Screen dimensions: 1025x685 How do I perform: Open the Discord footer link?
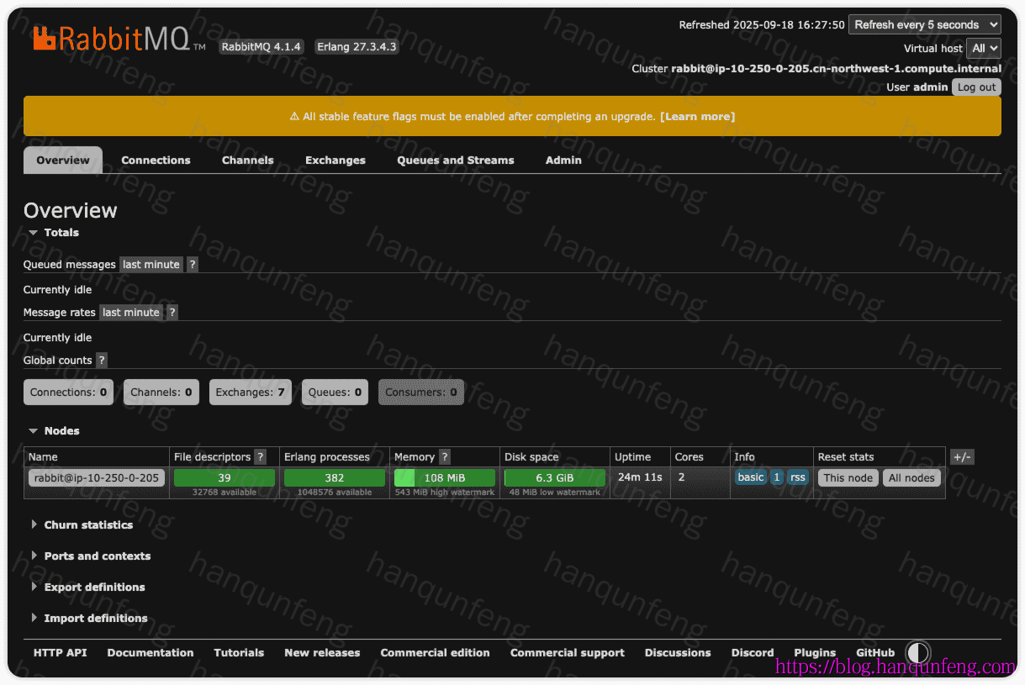753,652
